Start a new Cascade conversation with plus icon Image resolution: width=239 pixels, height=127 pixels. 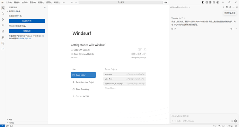click(x=223, y=7)
